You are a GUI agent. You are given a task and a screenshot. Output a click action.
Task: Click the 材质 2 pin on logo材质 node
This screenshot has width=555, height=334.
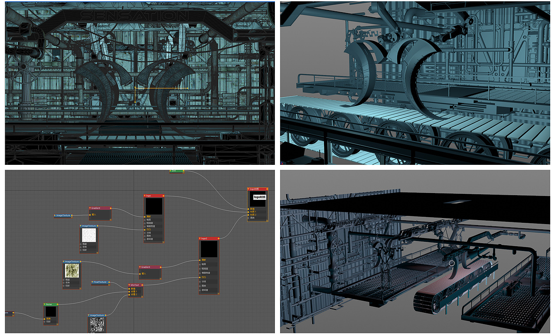[x=248, y=215]
